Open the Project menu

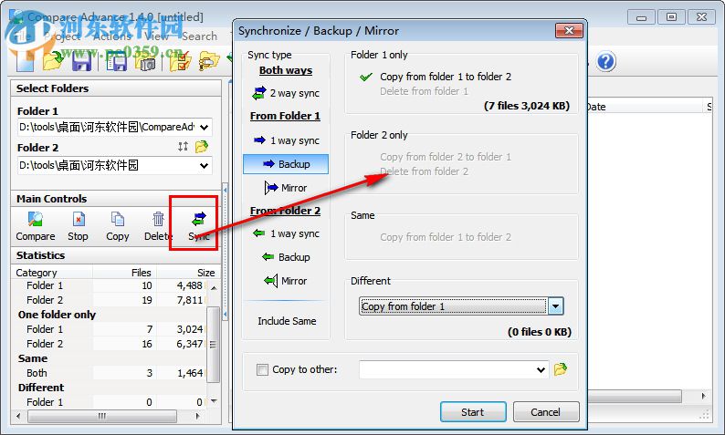[x=65, y=36]
